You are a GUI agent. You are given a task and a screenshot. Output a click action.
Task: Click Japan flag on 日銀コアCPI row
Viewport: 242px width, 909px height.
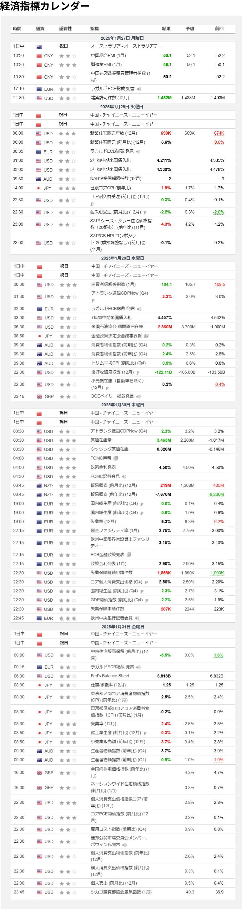(38, 188)
